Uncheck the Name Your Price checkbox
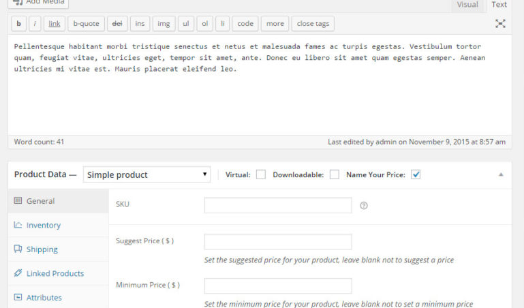524x308 pixels. click(x=416, y=174)
